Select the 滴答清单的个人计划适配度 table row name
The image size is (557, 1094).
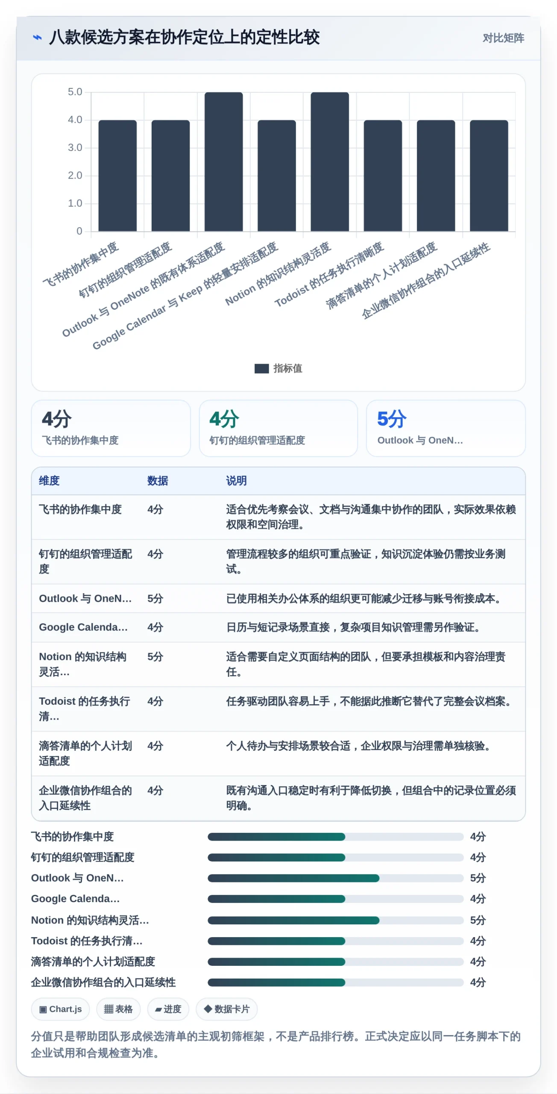pyautogui.click(x=85, y=753)
